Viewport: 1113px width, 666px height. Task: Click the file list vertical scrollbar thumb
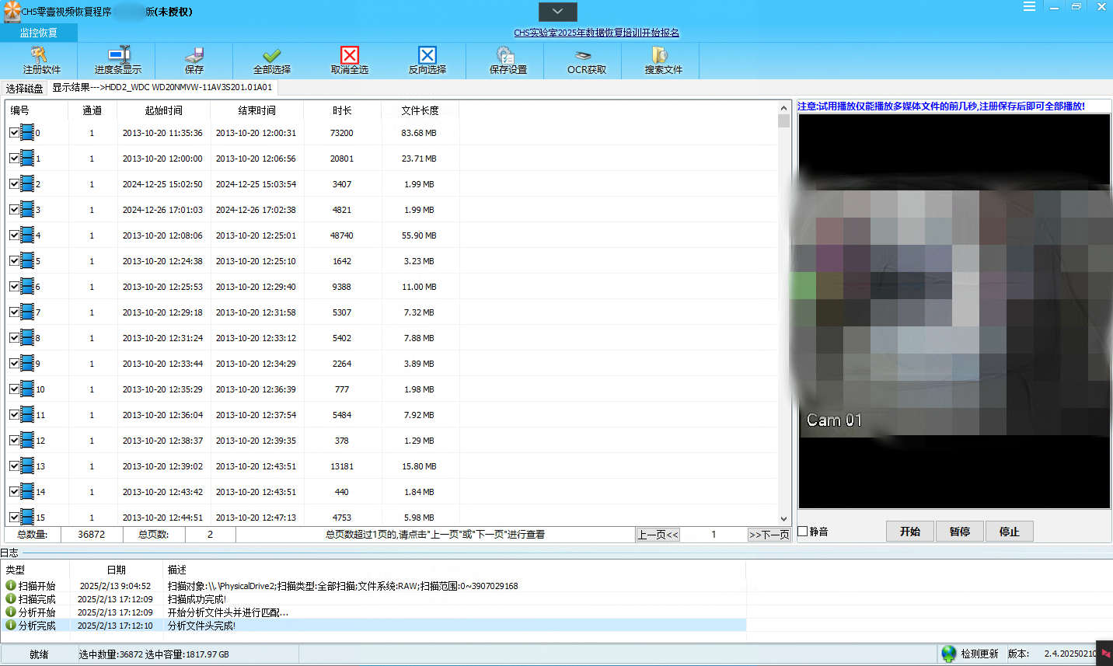[783, 120]
